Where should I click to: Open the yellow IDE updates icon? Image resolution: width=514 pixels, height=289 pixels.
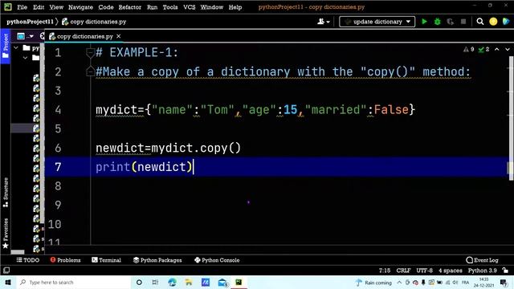click(x=493, y=22)
